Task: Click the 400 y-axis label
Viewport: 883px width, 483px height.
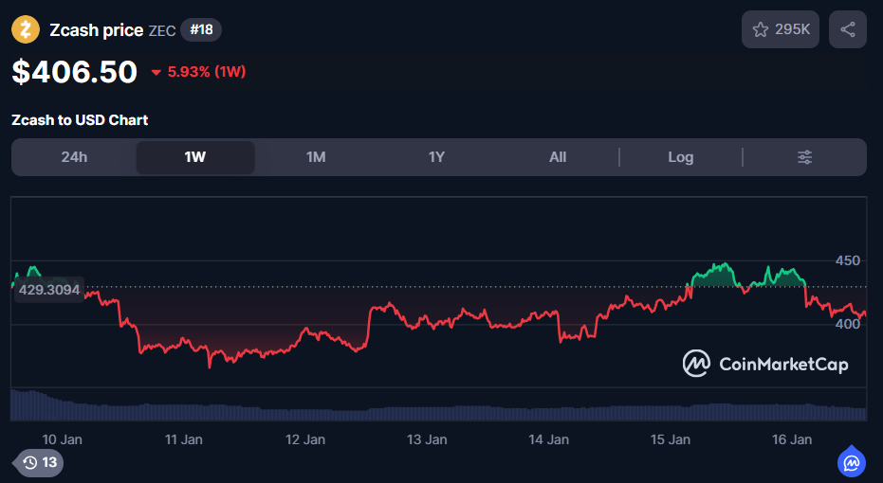Action: pos(848,324)
